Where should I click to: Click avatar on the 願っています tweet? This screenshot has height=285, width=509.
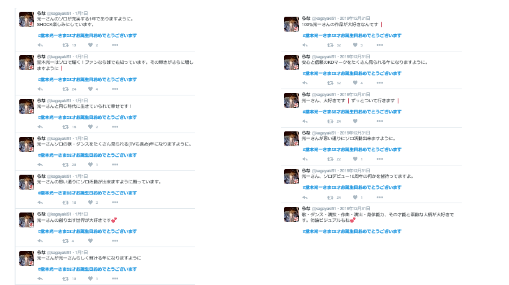tap(27, 182)
